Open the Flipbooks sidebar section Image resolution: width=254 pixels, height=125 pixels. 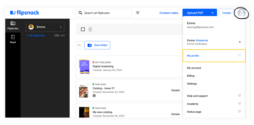[x=13, y=26]
